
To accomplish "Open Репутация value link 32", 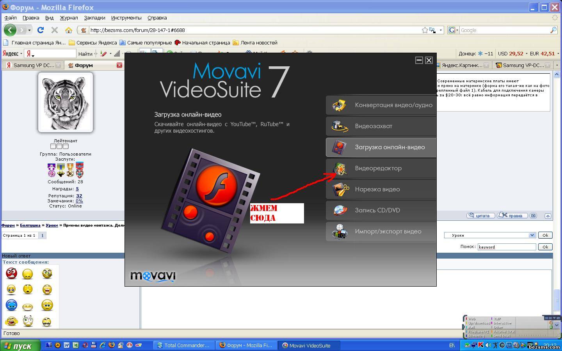I will [79, 196].
